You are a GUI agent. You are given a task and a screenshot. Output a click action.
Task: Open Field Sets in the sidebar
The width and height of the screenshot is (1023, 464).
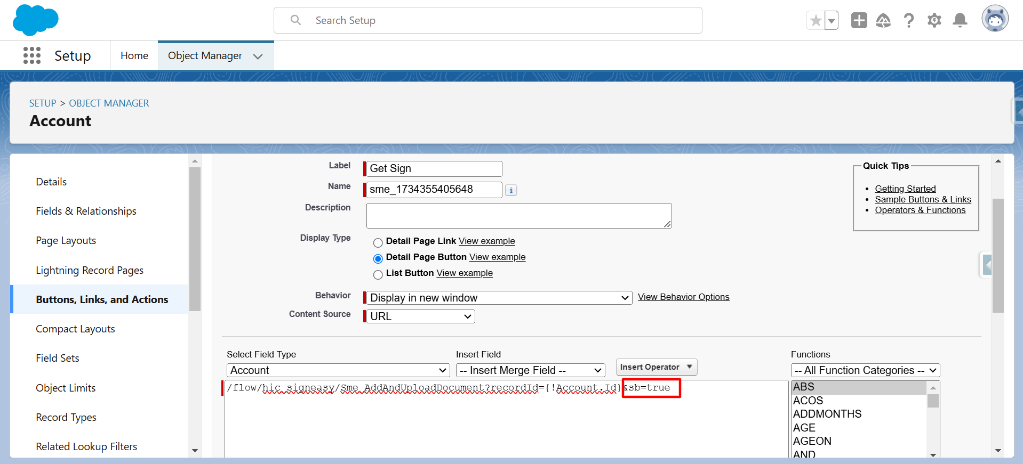pos(57,358)
